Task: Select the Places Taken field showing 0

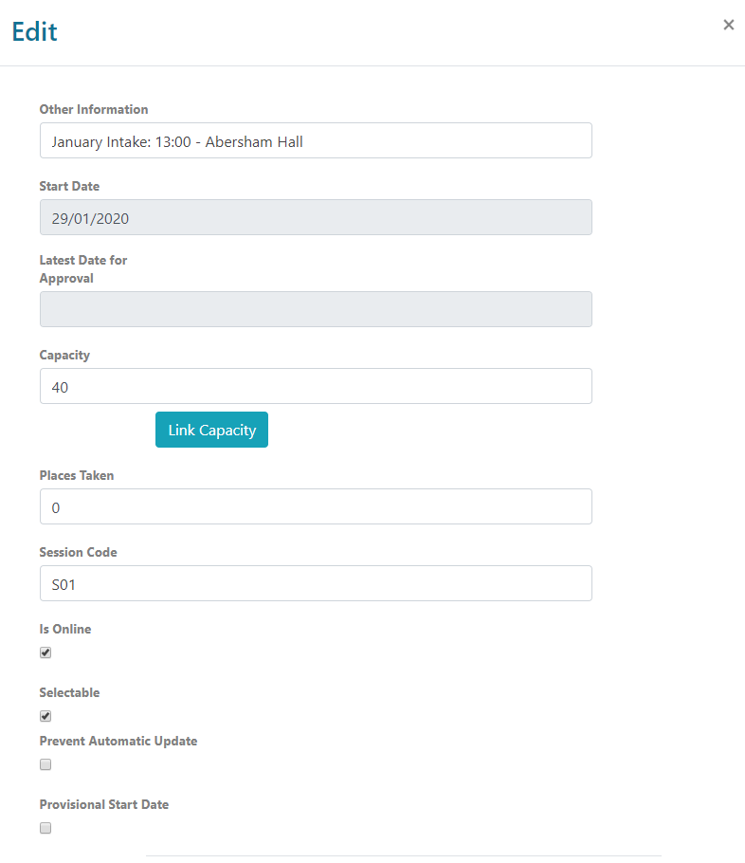Action: coord(316,506)
